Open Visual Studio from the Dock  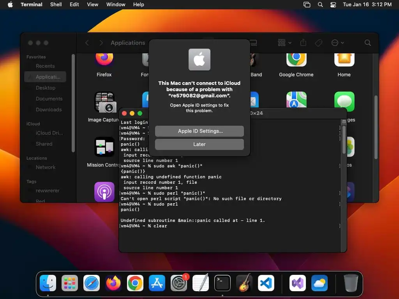click(x=298, y=283)
